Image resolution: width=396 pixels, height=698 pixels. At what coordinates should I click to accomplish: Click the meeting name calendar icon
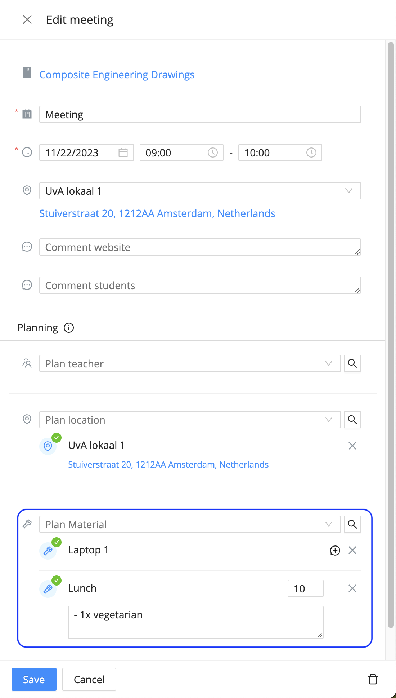tap(27, 114)
